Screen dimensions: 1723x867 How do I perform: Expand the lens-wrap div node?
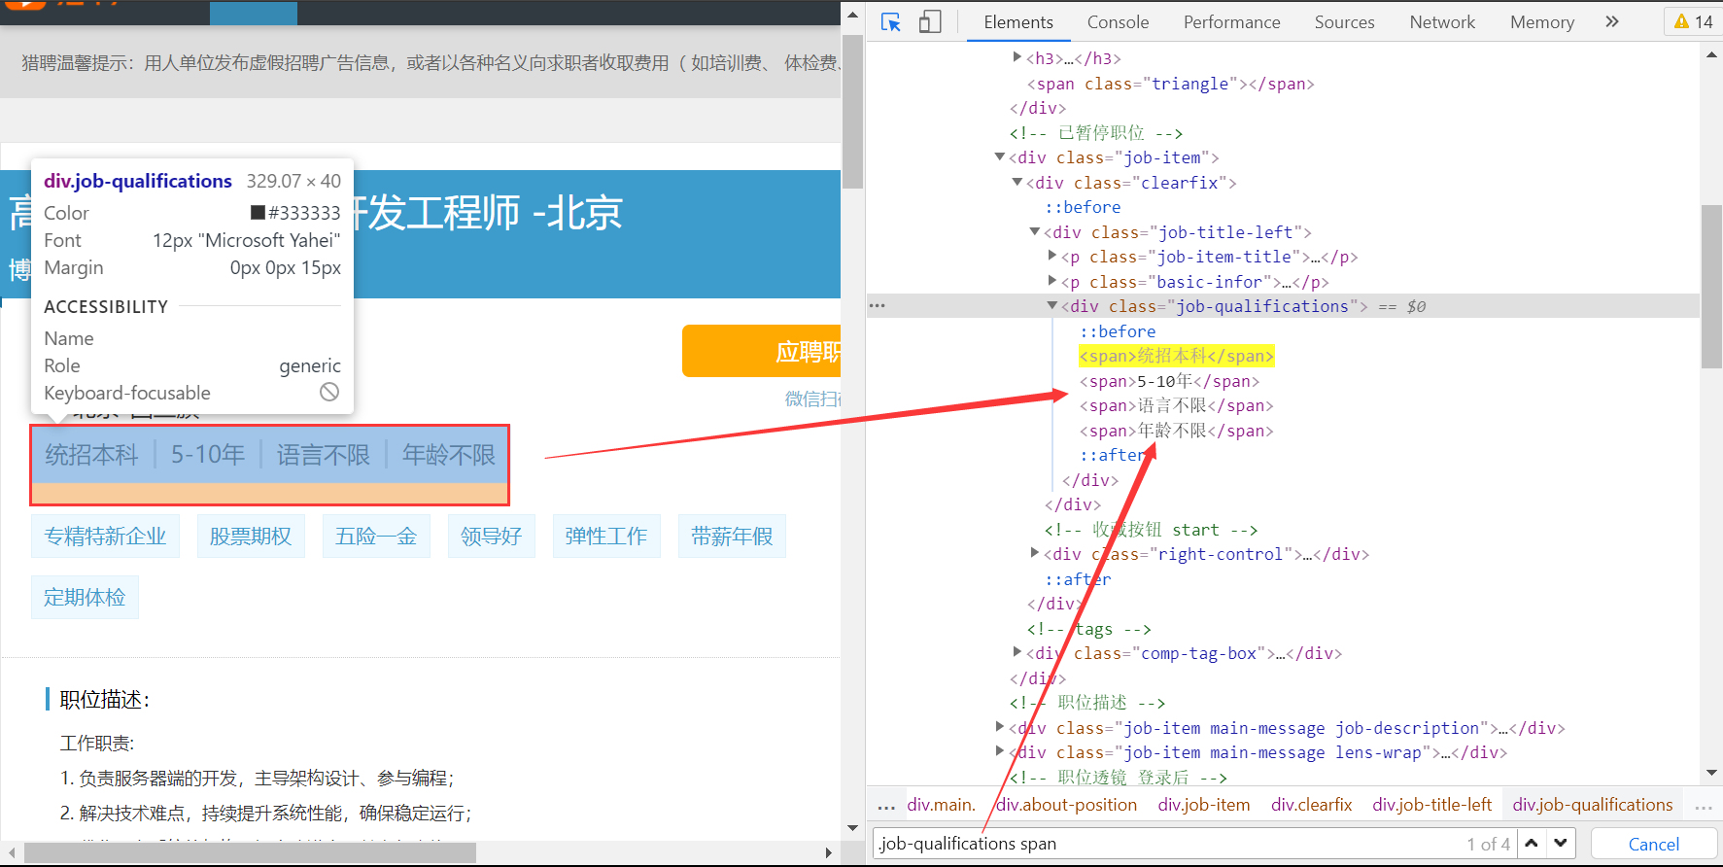[x=1000, y=752]
